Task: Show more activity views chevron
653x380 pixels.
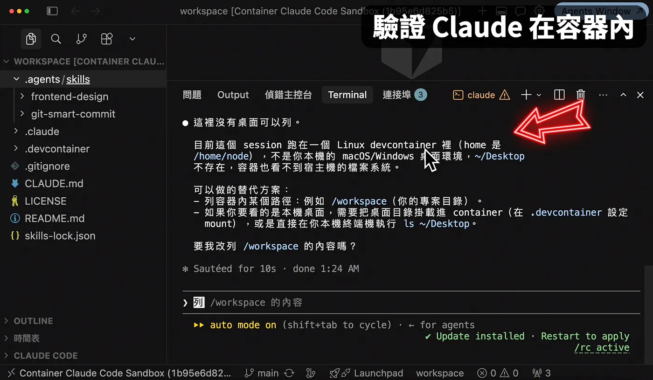Action: point(132,39)
